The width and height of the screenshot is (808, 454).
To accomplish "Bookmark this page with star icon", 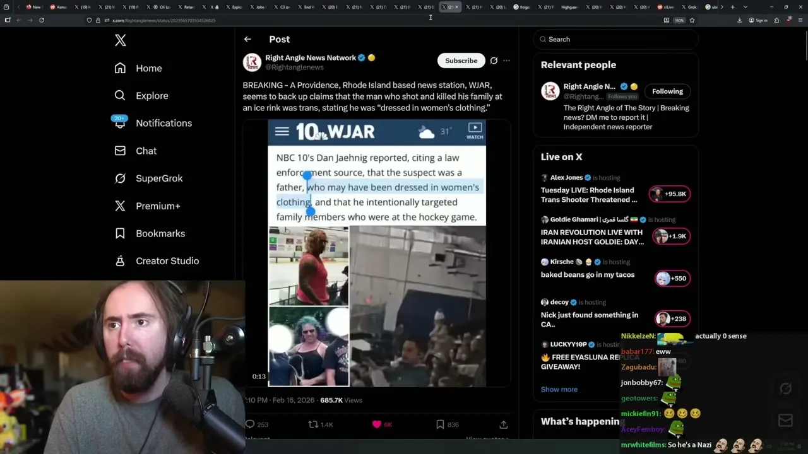I will click(x=692, y=20).
